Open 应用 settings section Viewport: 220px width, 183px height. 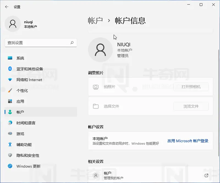(41, 101)
